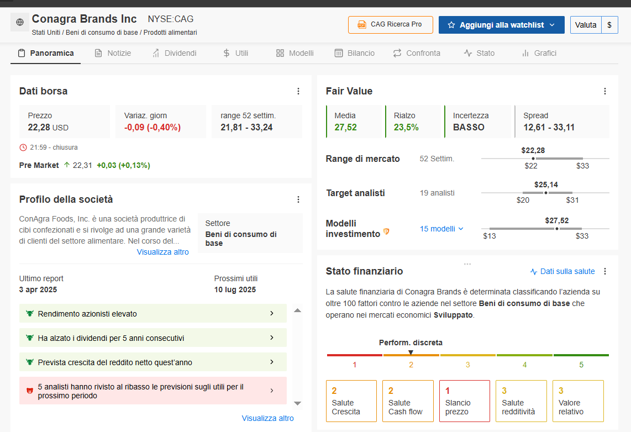Open the Profilo della società three-dot menu
631x432 pixels.
[x=298, y=199]
